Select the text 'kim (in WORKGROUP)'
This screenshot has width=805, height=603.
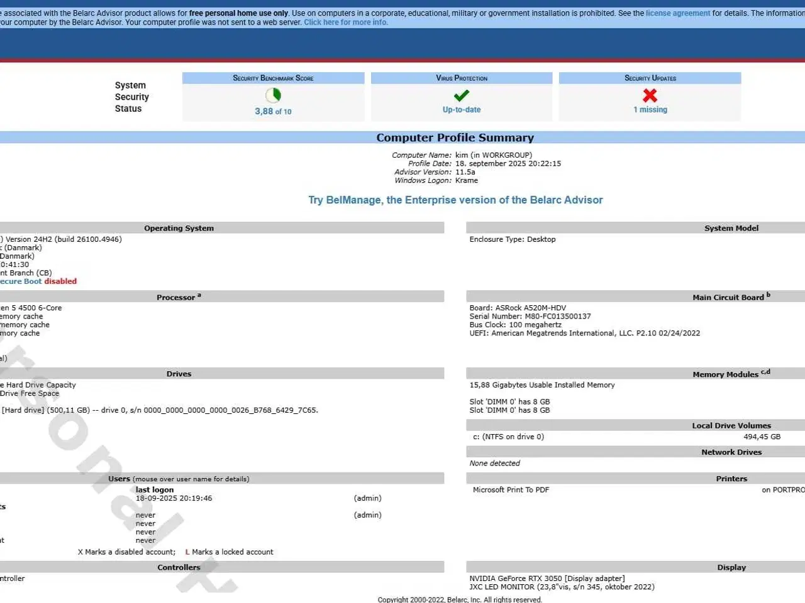point(494,155)
